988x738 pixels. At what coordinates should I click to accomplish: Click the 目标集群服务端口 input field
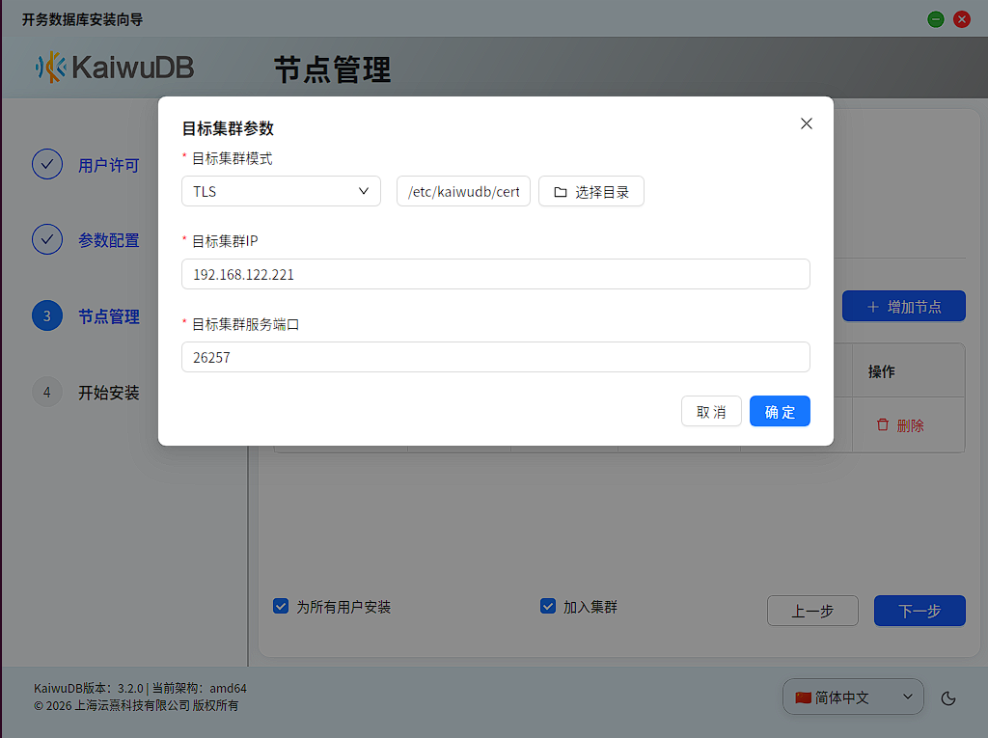tap(495, 357)
